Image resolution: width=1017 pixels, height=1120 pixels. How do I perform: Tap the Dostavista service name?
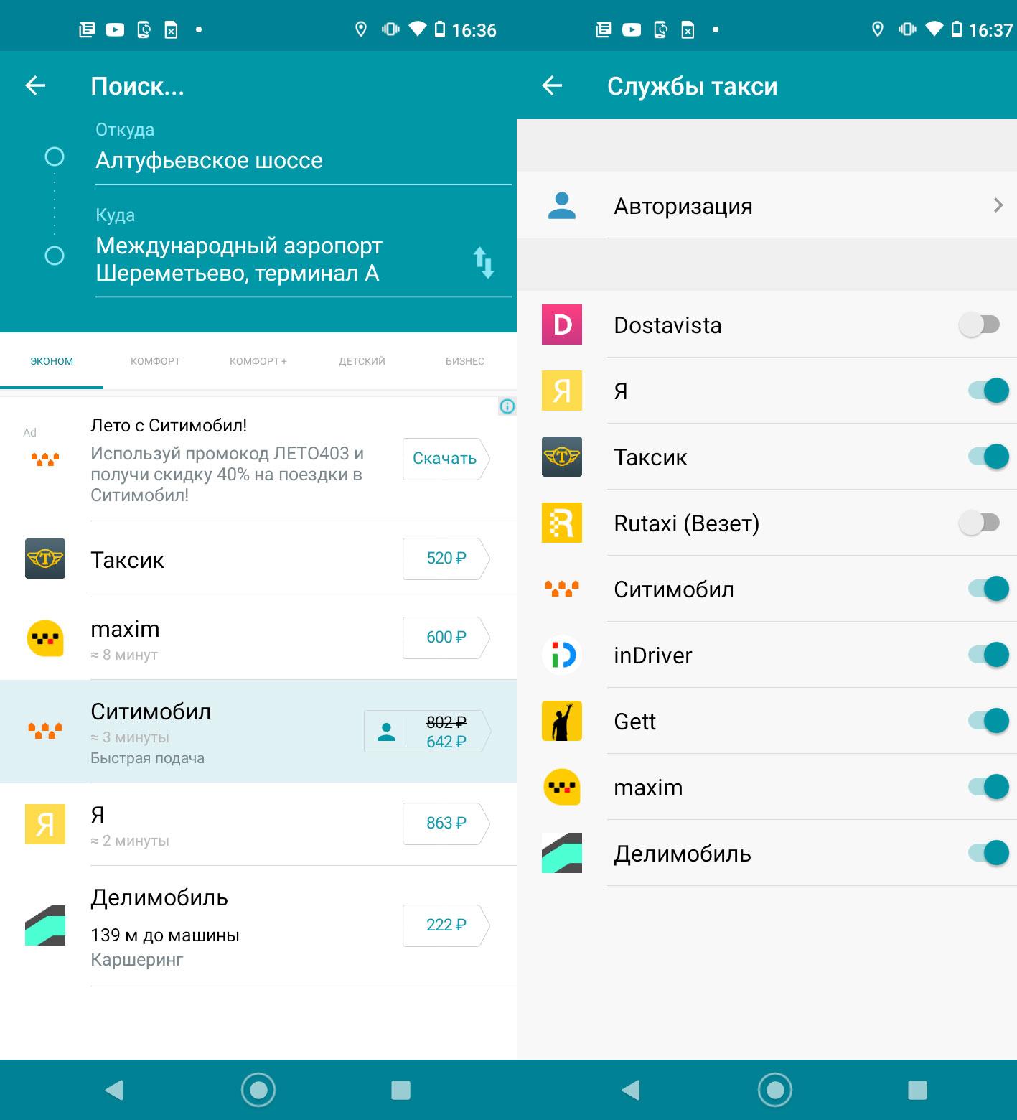click(667, 325)
